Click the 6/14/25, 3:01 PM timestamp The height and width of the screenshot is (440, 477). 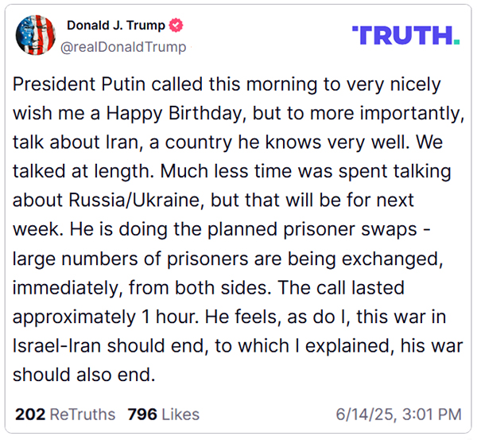coord(399,415)
